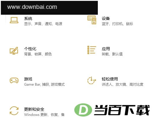
Task: Click the text 显示、声音、通知、电源
Action: [x=43, y=24]
